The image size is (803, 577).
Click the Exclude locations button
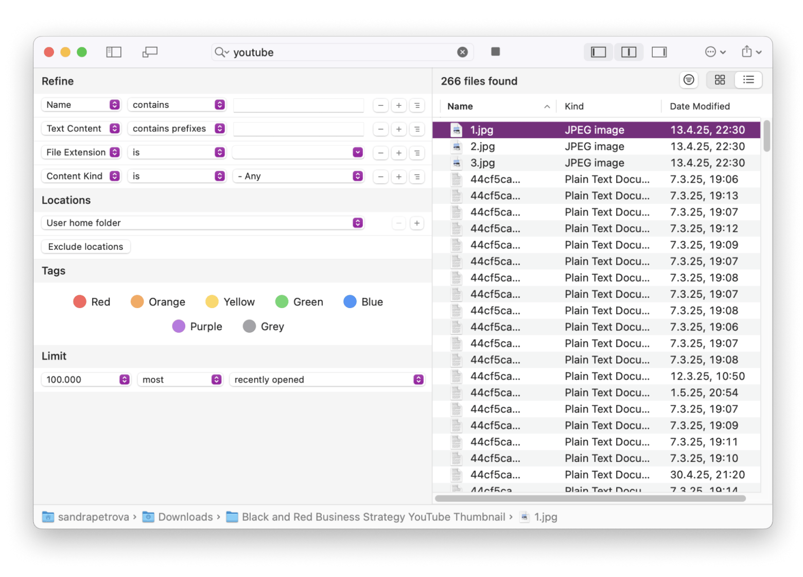coord(85,247)
